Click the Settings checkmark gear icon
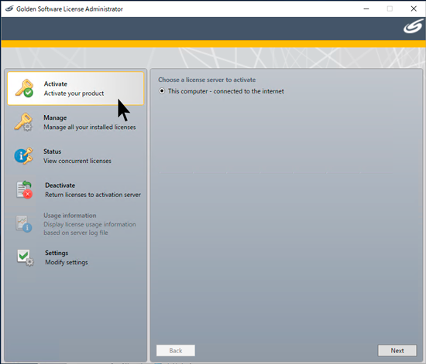Image resolution: width=426 pixels, height=364 pixels. [x=26, y=257]
